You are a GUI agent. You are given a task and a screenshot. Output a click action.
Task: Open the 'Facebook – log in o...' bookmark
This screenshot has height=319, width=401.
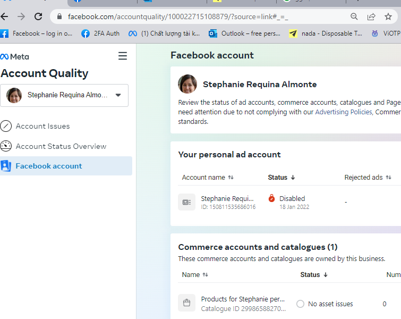pyautogui.click(x=36, y=33)
